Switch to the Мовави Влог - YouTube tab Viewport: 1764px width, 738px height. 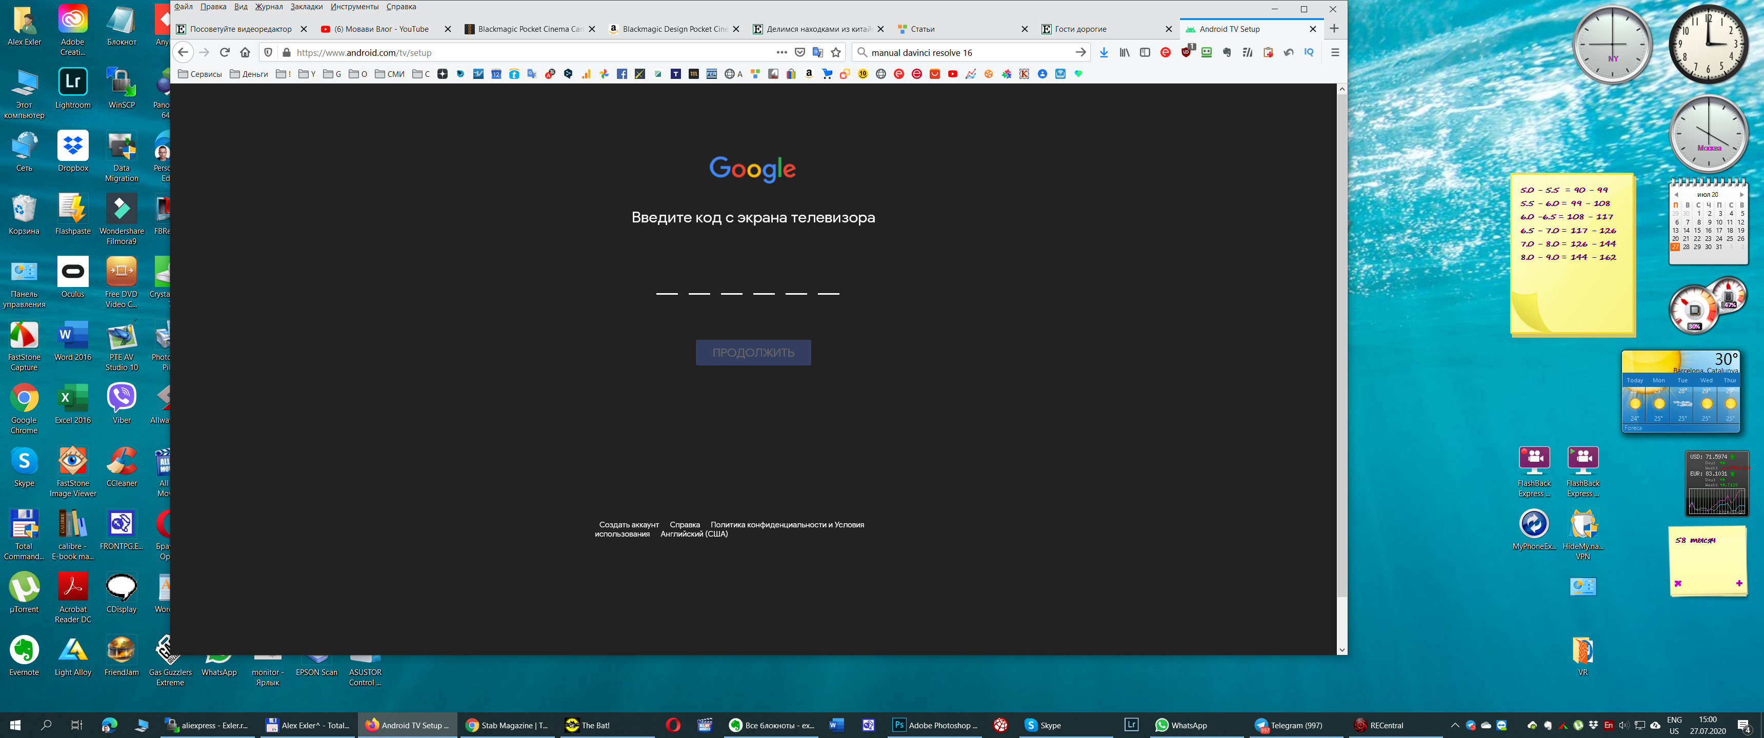(x=380, y=29)
